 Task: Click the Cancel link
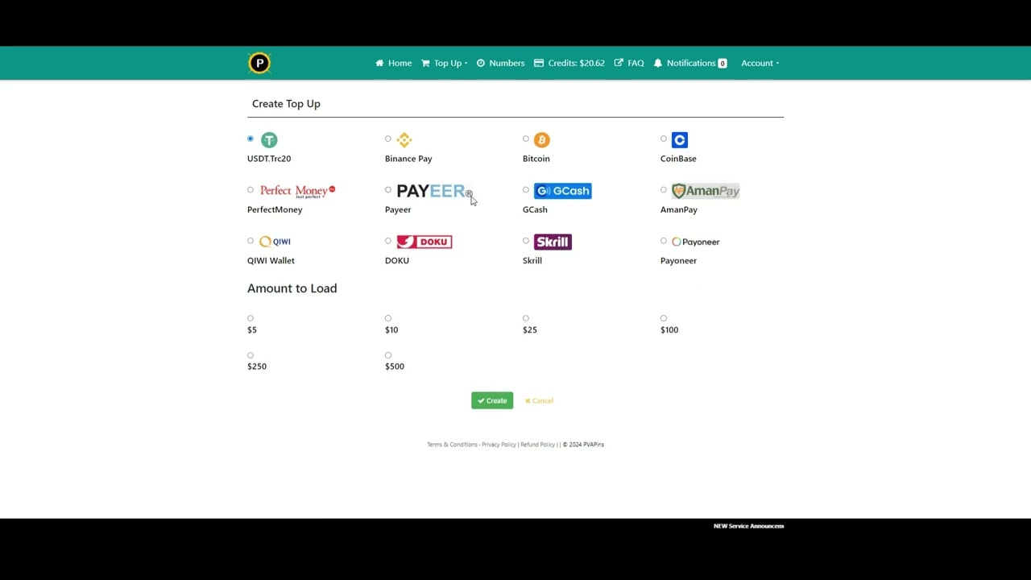coord(539,400)
